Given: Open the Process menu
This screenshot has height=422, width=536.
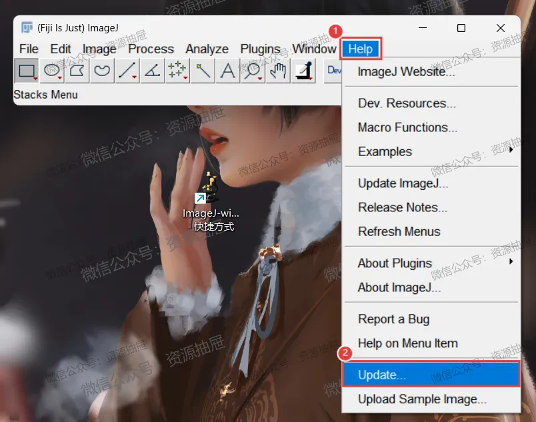Looking at the screenshot, I should click(151, 49).
